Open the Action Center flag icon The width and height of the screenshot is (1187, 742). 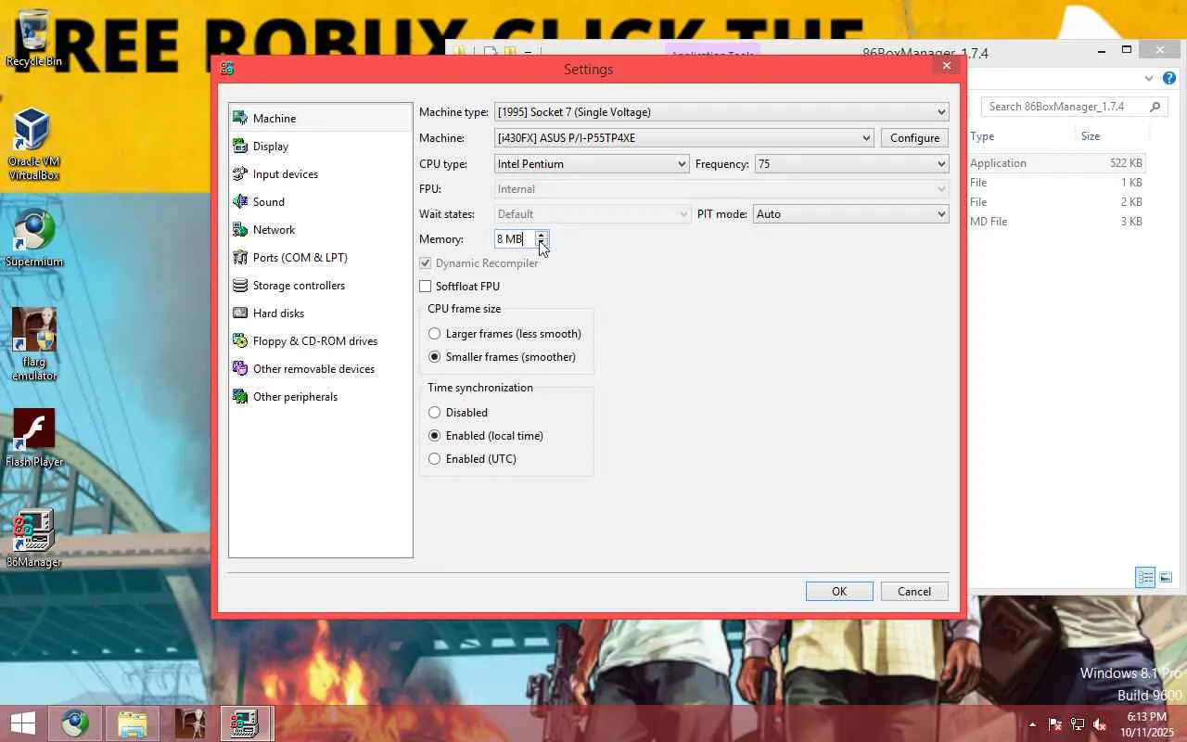[1055, 724]
